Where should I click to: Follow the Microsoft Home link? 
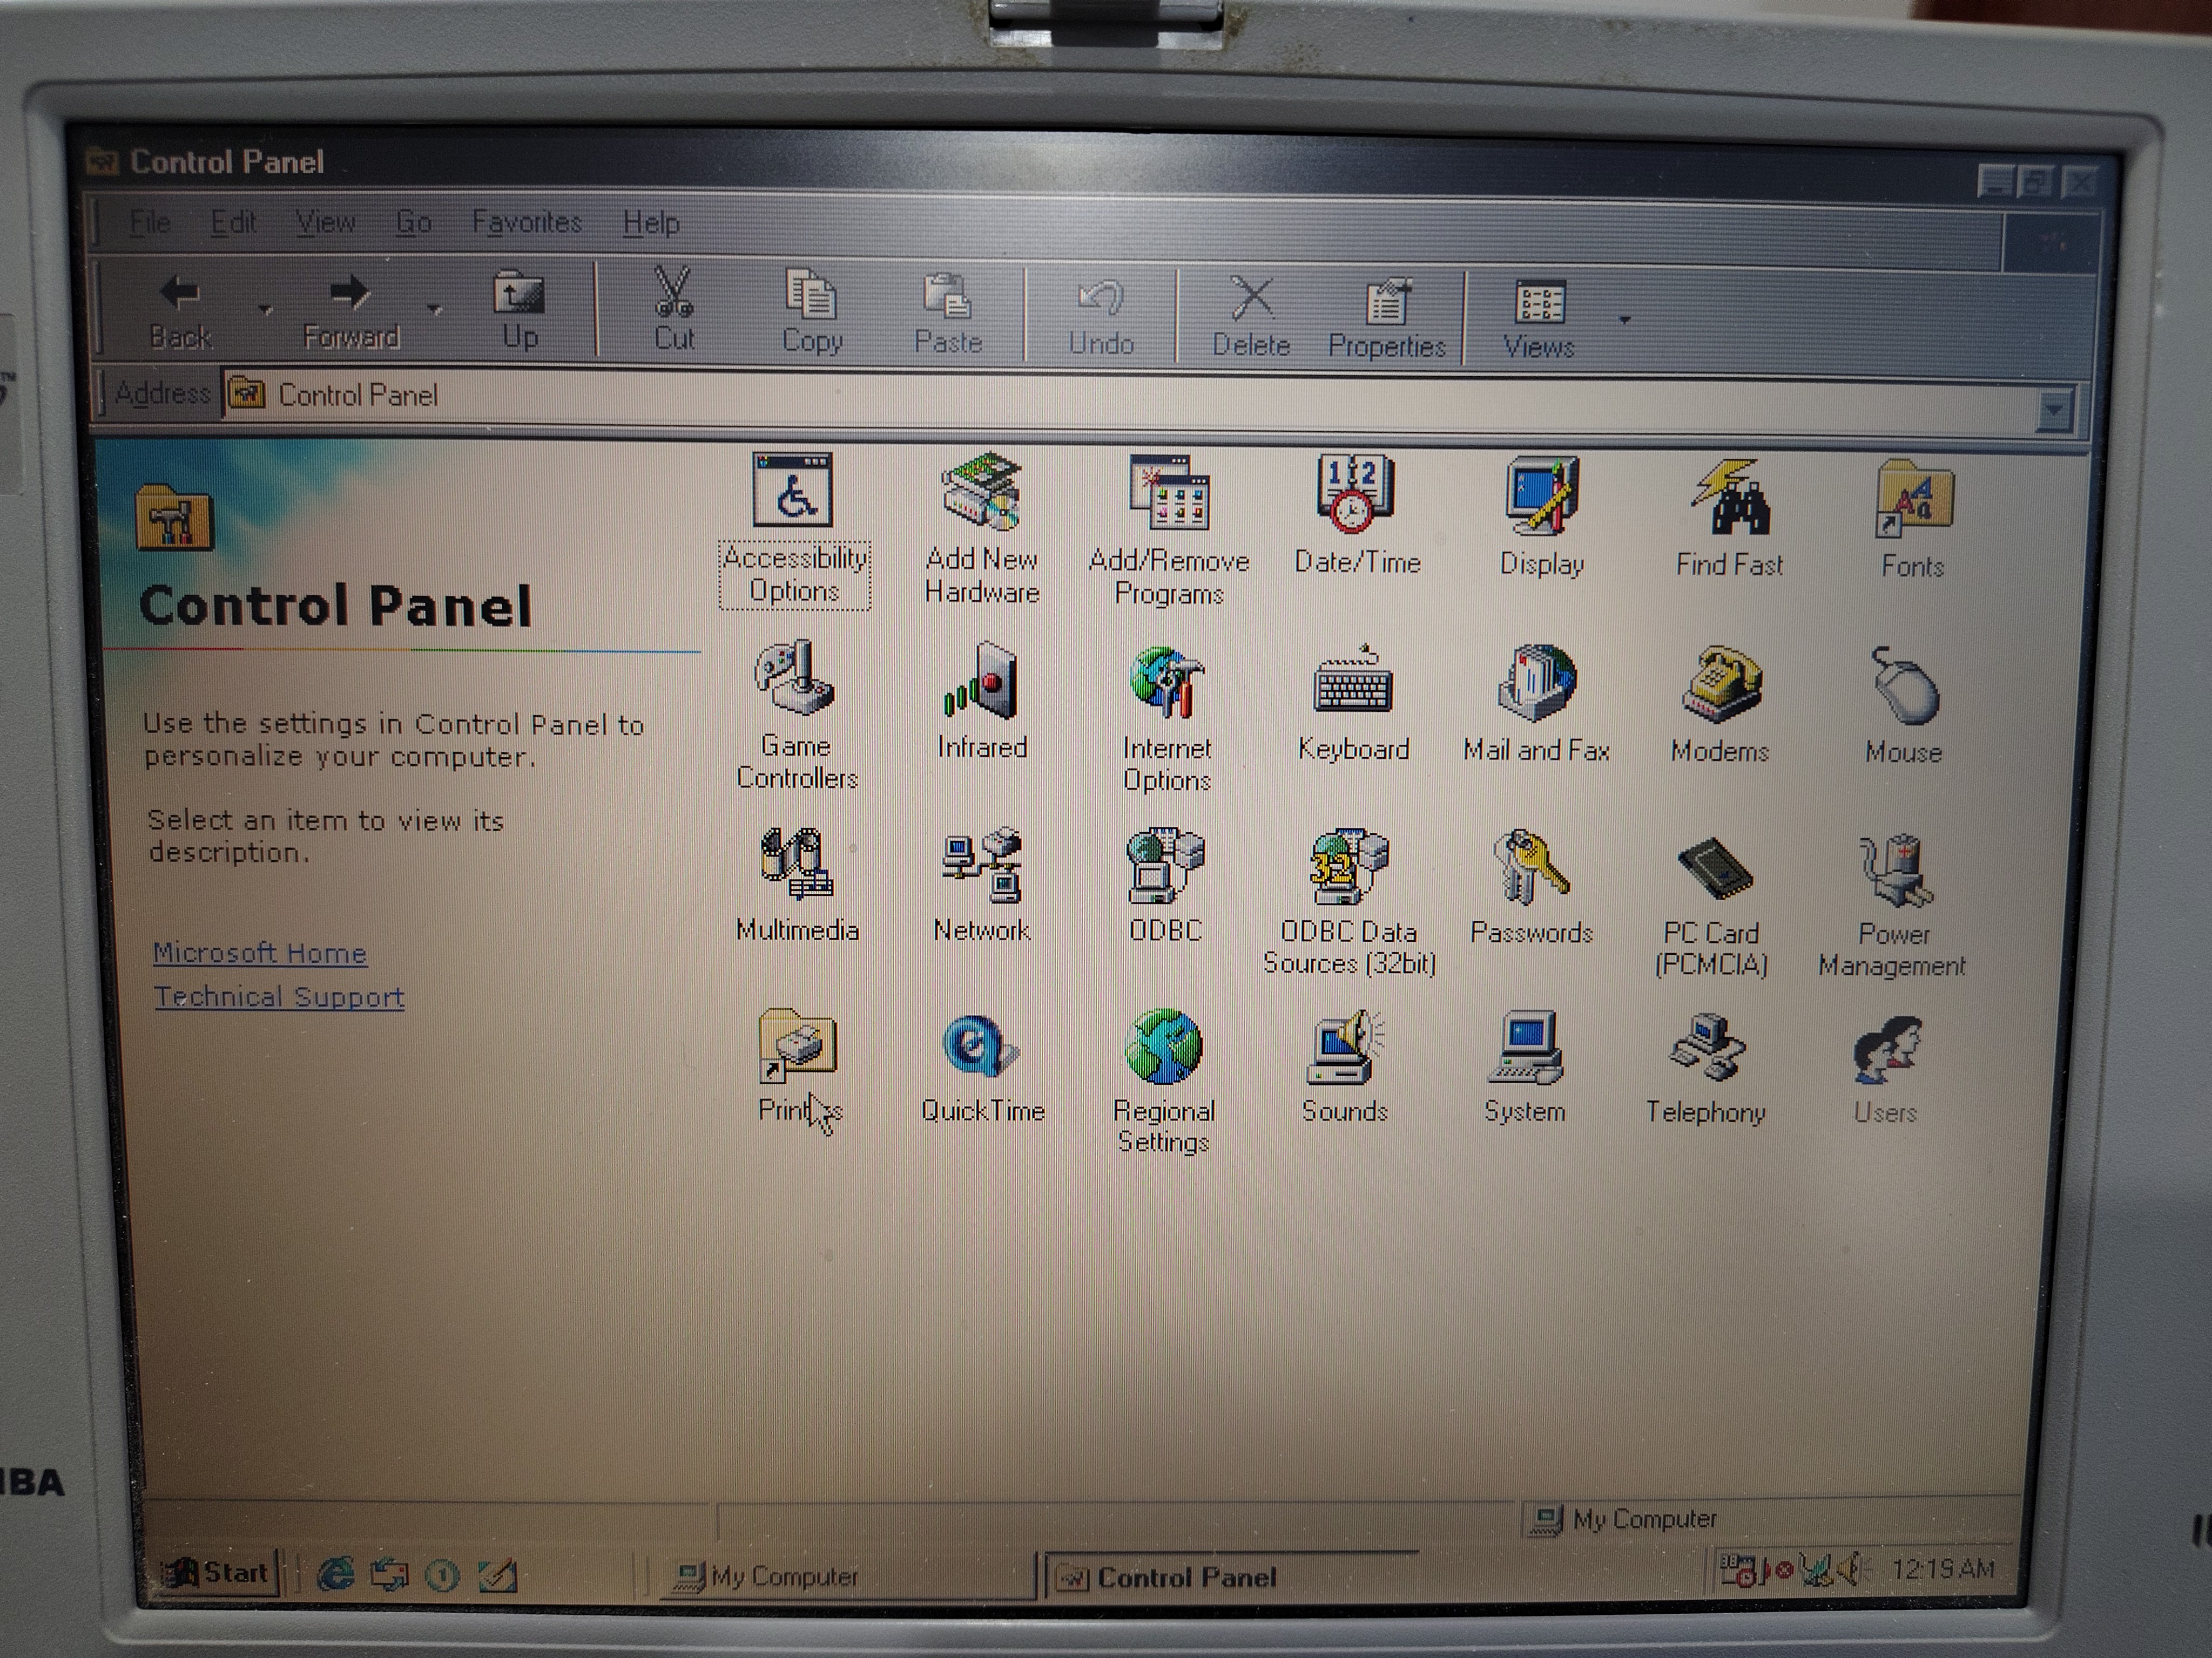coord(259,953)
